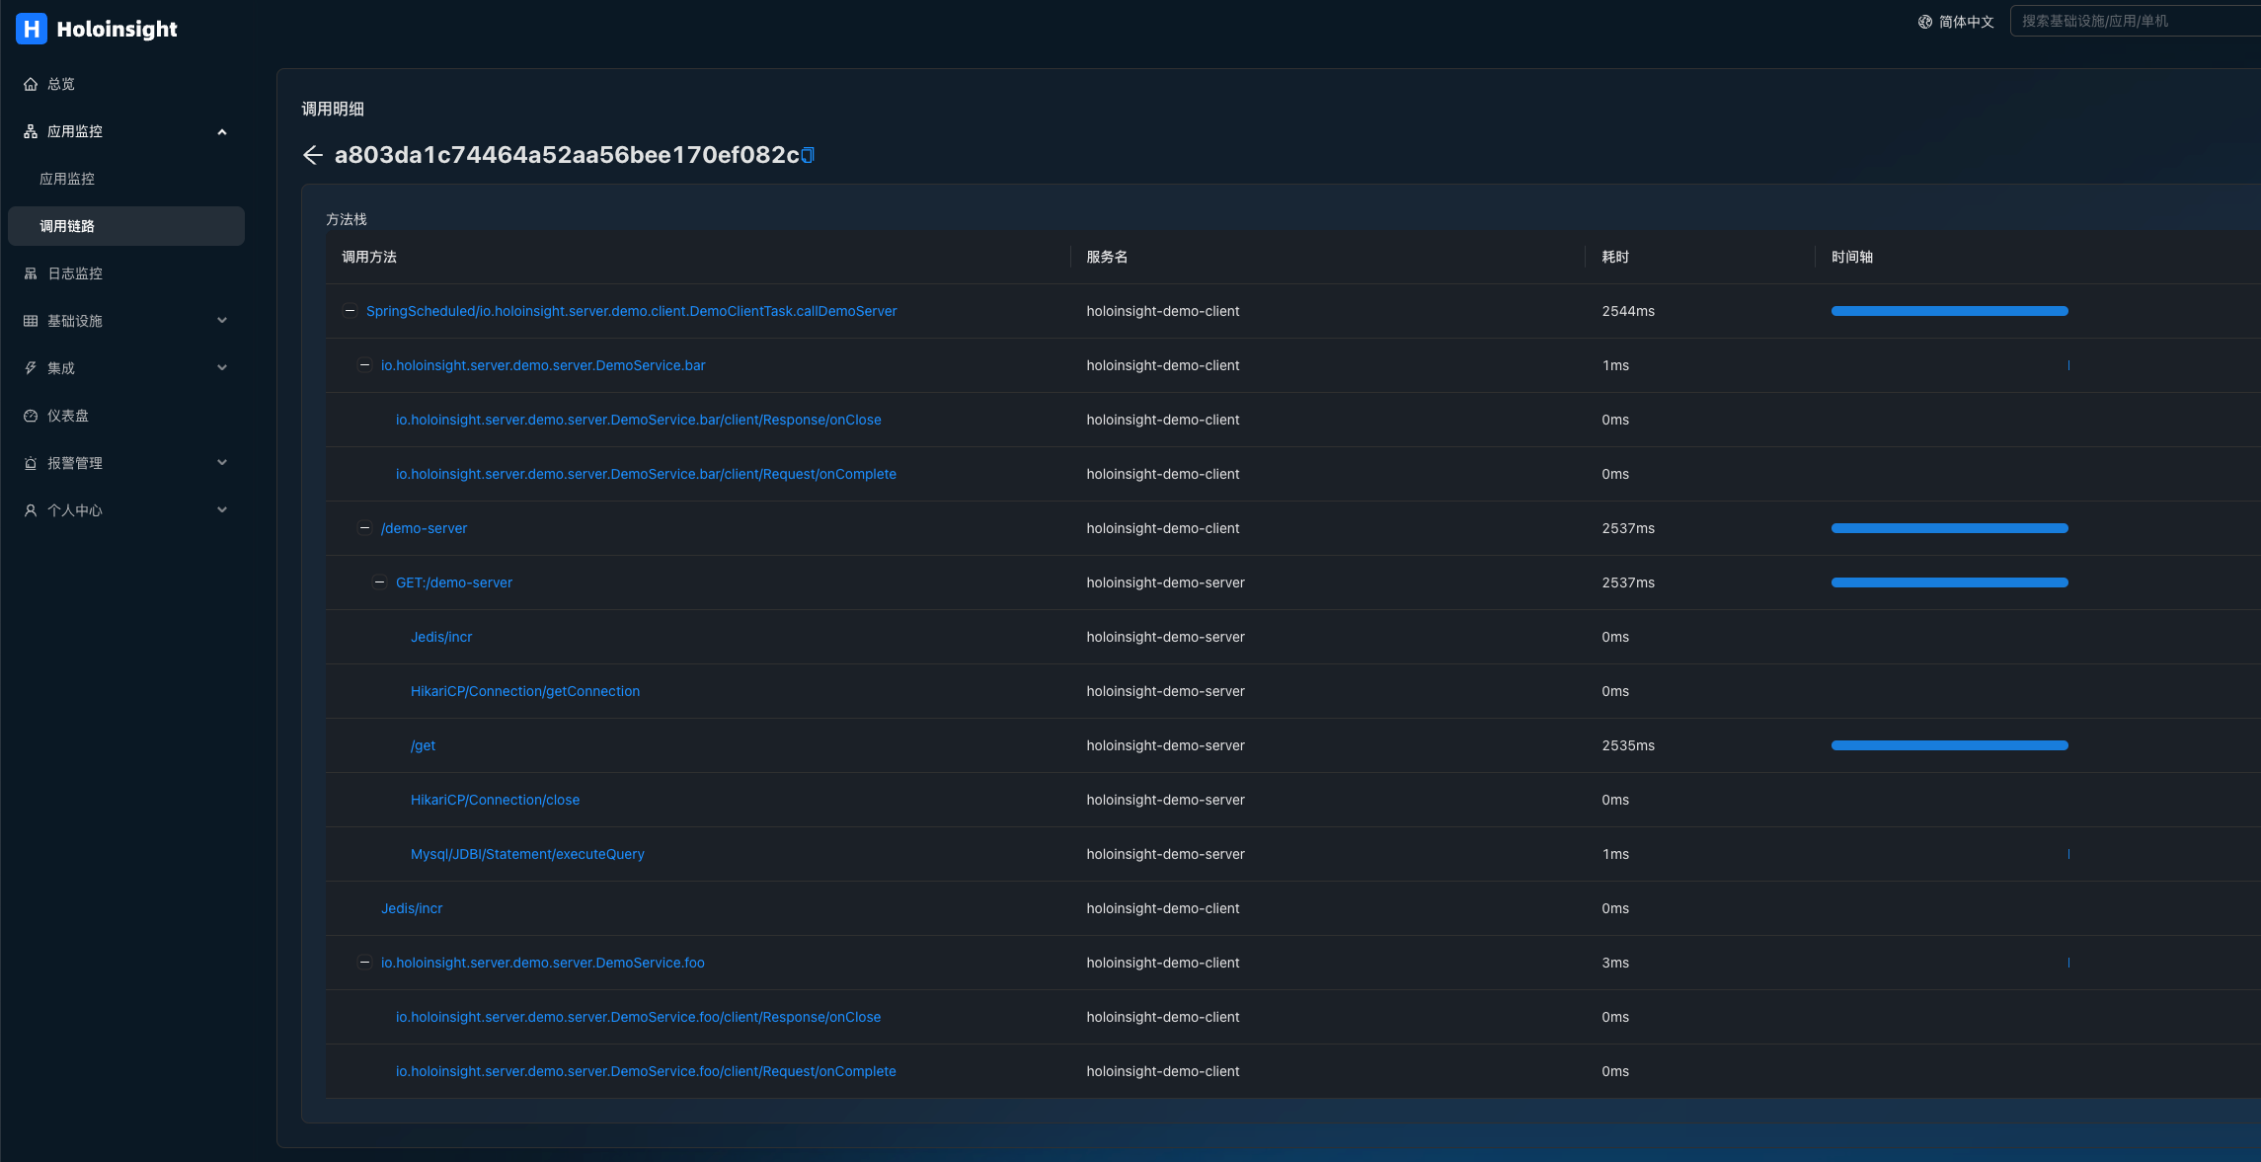Open DemoService.foo Request/onComplete span
The width and height of the screenshot is (2261, 1162).
(646, 1071)
